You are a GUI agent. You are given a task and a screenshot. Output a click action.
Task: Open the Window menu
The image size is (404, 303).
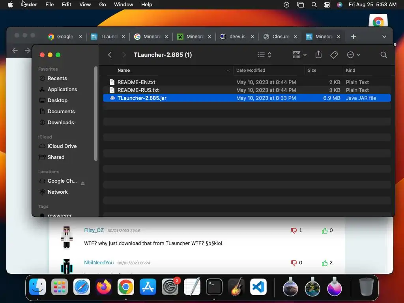[x=123, y=5]
